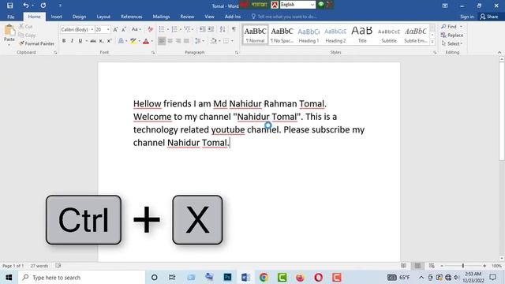The height and width of the screenshot is (284, 505).
Task: Cut the selection using Cut button
Action: (x=26, y=26)
